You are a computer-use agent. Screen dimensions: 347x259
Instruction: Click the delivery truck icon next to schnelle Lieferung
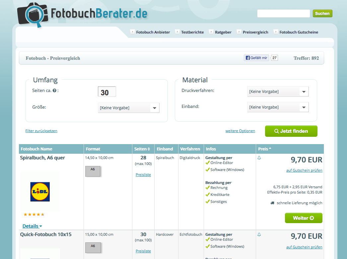pos(272,203)
